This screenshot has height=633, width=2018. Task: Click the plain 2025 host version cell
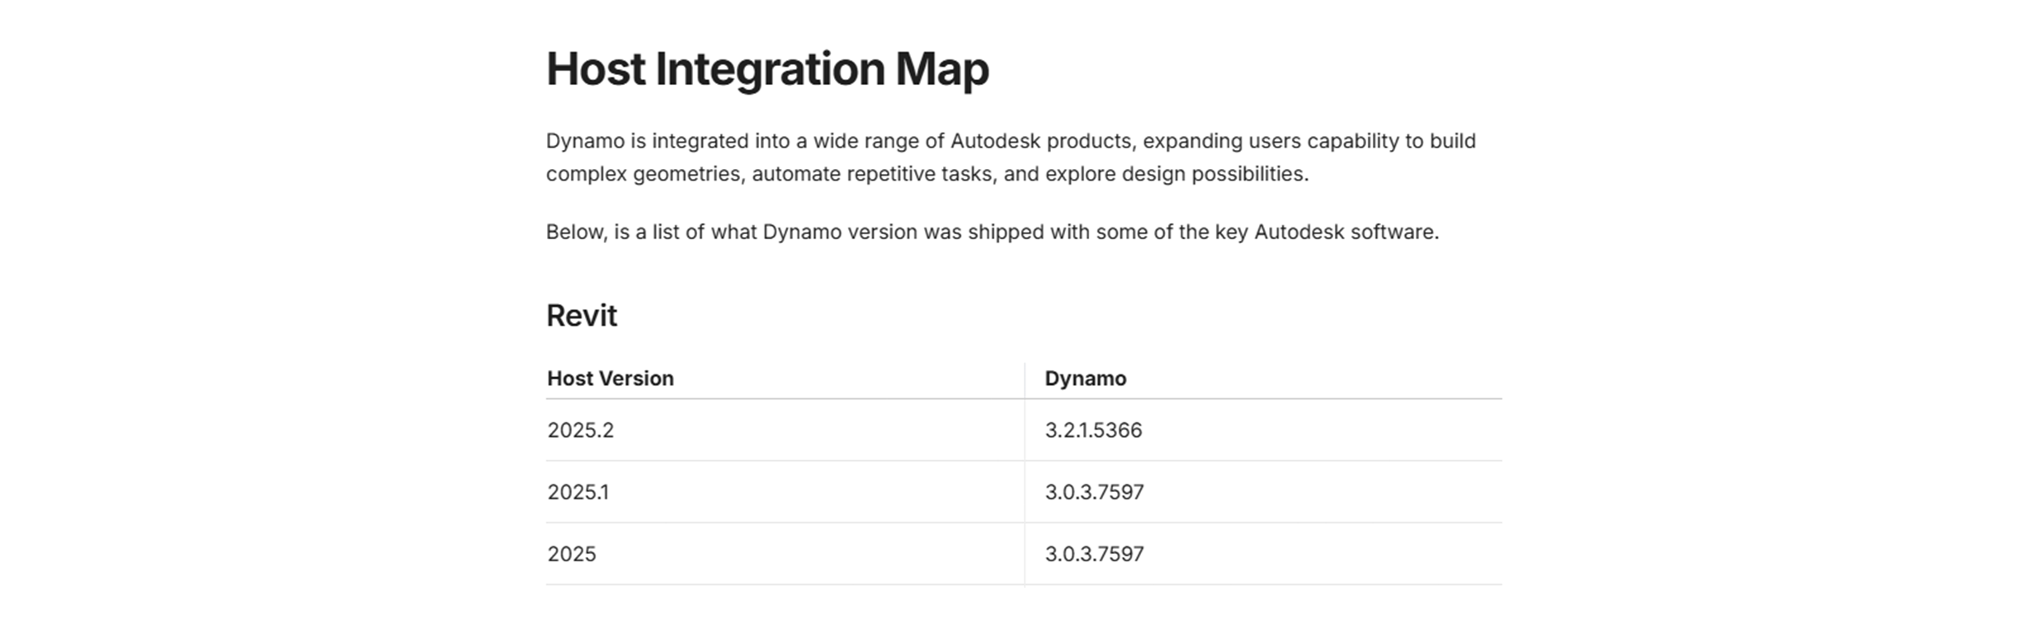[571, 554]
